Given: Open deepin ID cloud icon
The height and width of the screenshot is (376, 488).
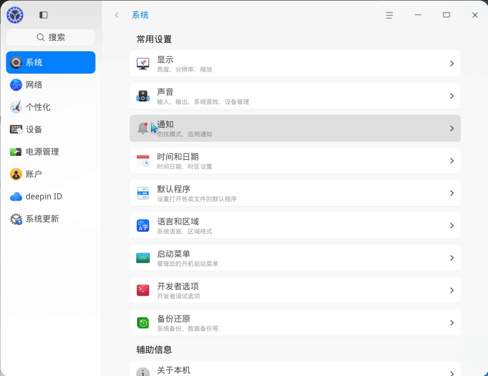Looking at the screenshot, I should pos(16,196).
